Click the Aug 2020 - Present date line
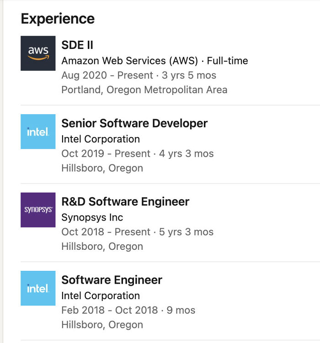Image resolution: width=320 pixels, height=343 pixels. (x=139, y=75)
